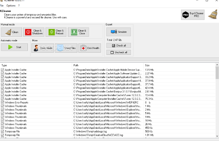Open Disk Health tool
The width and height of the screenshot is (219, 141).
90,48
